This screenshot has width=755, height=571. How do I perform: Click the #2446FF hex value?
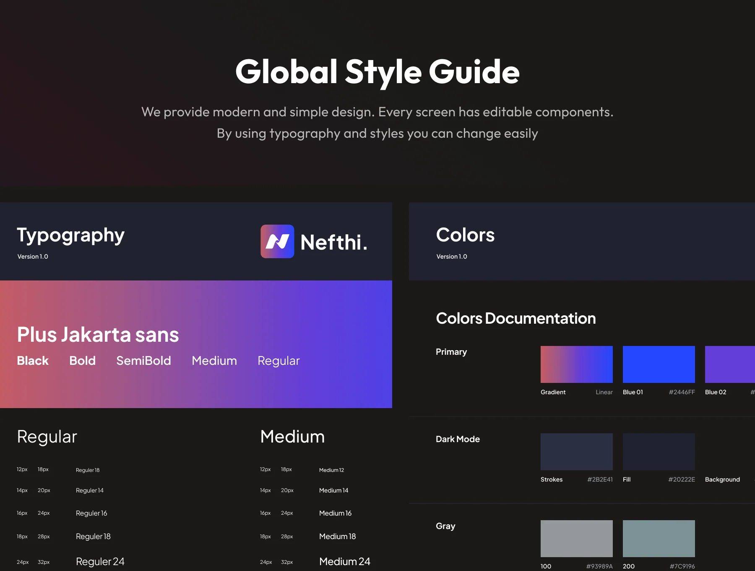[x=682, y=392]
